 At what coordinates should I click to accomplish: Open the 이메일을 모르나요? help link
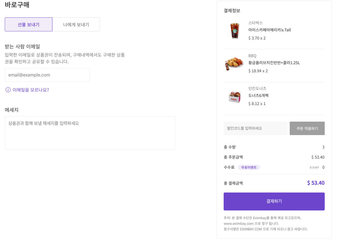[x=31, y=90]
